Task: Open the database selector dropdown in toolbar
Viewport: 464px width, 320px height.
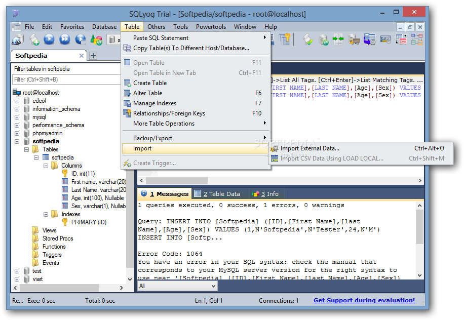Action: pos(114,39)
